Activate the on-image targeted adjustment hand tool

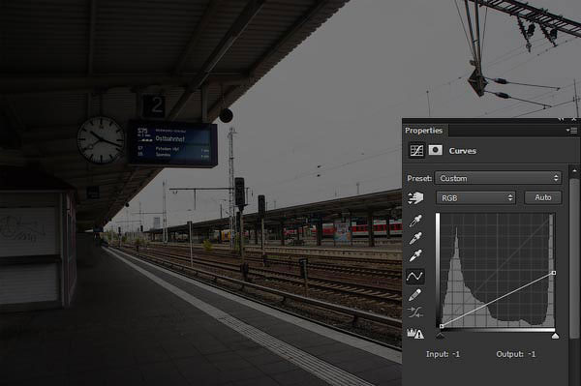click(415, 197)
